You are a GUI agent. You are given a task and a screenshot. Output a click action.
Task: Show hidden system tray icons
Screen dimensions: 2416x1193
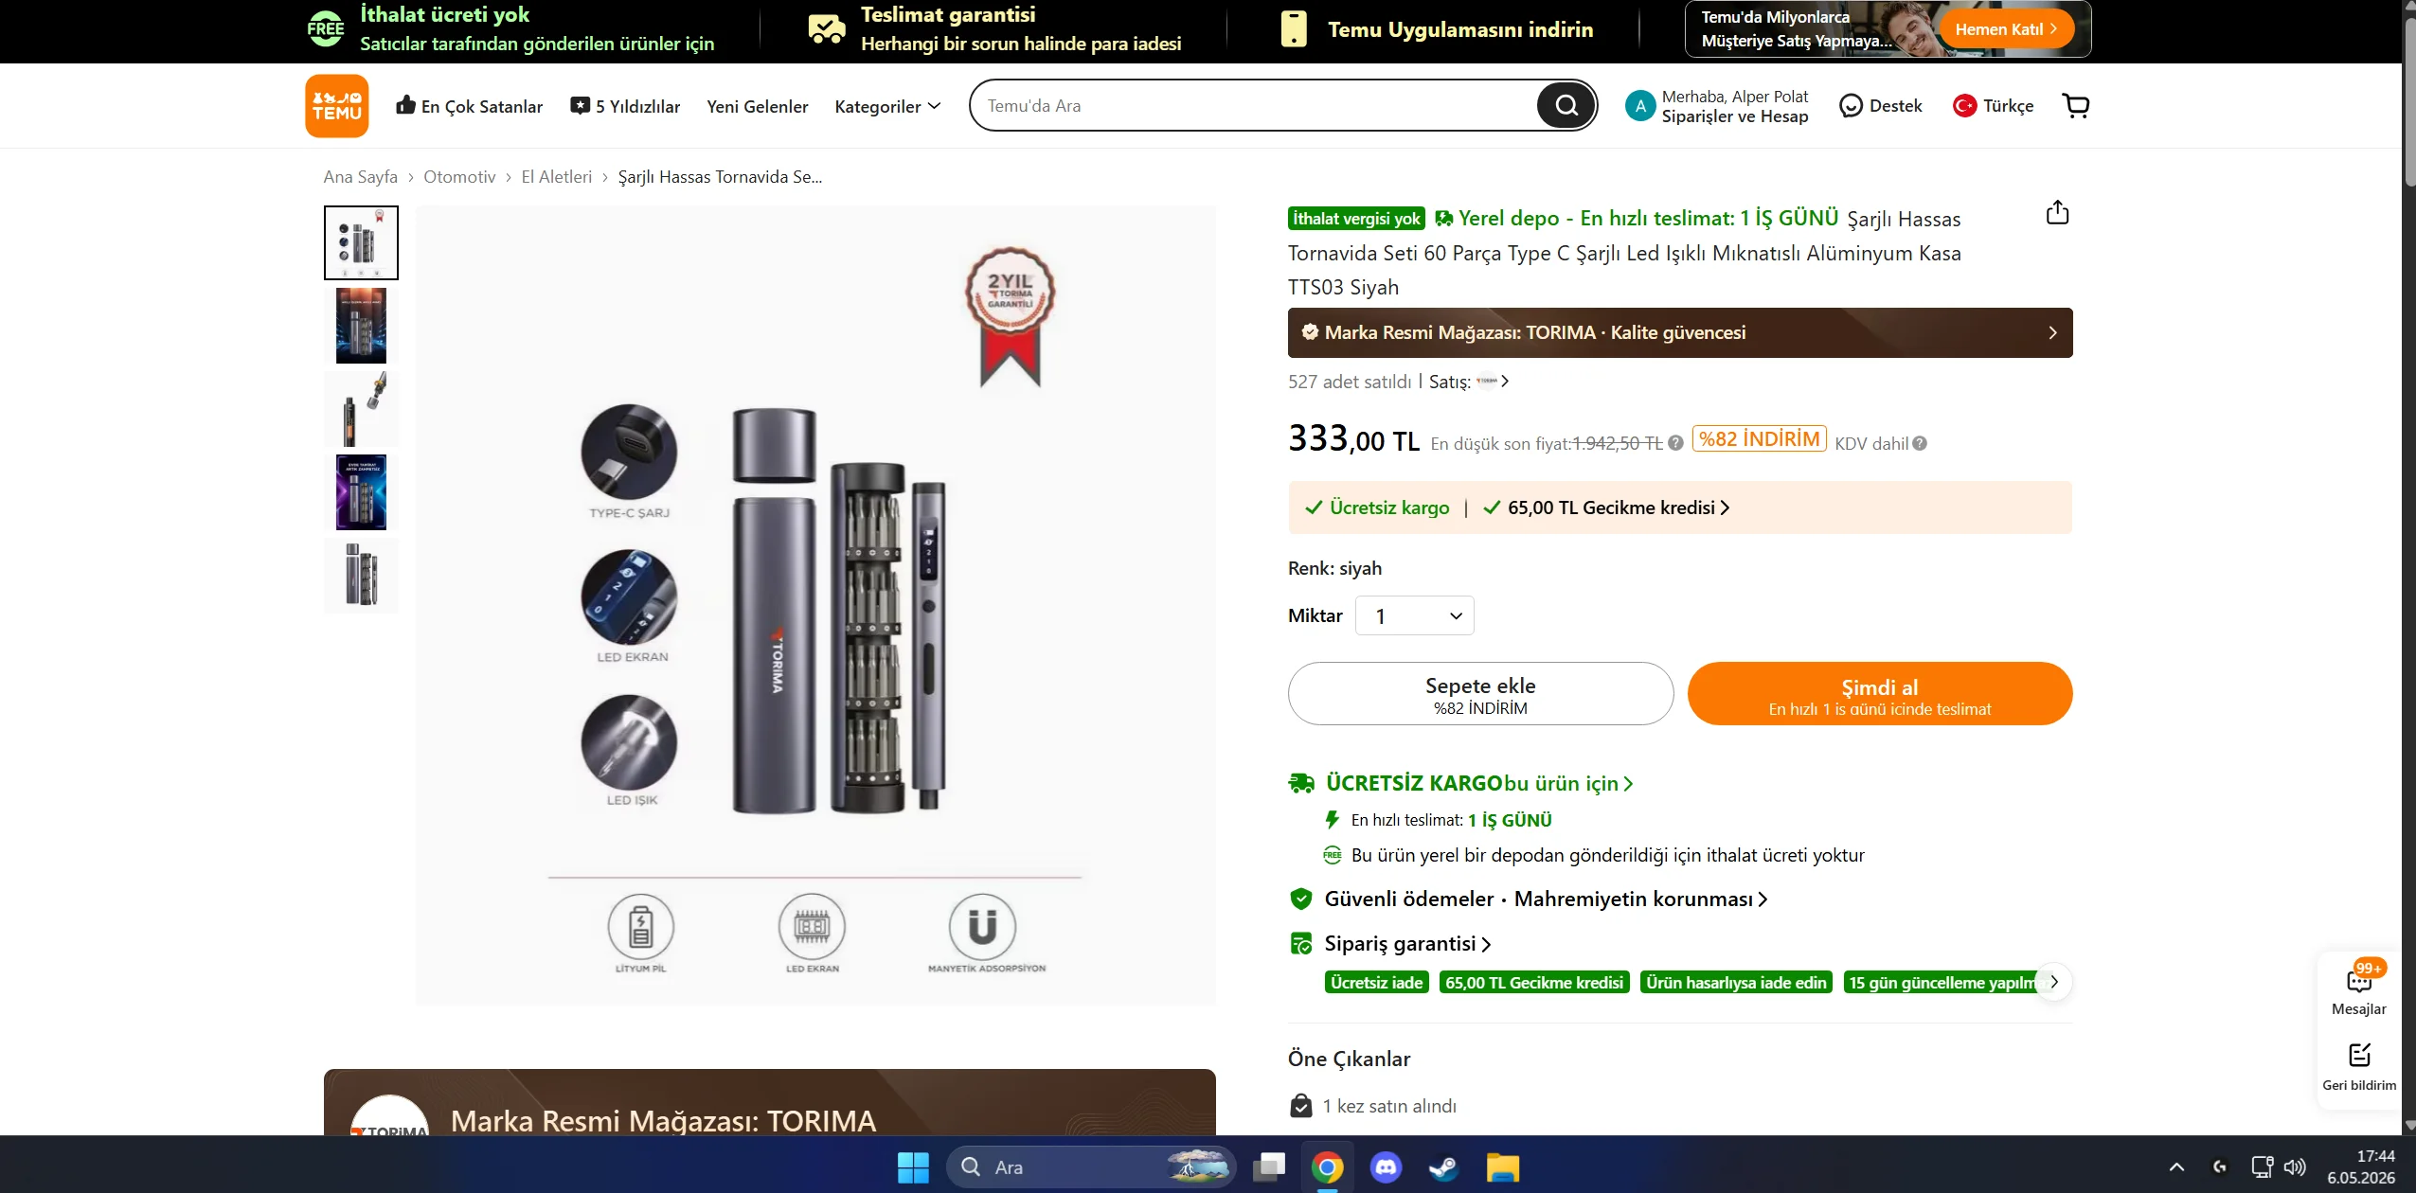tap(2176, 1167)
